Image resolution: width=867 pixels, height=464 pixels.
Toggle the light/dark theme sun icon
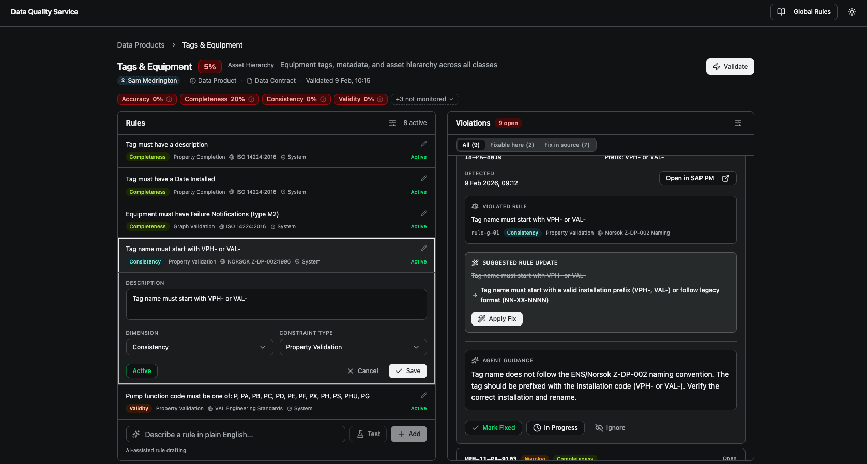coord(851,12)
